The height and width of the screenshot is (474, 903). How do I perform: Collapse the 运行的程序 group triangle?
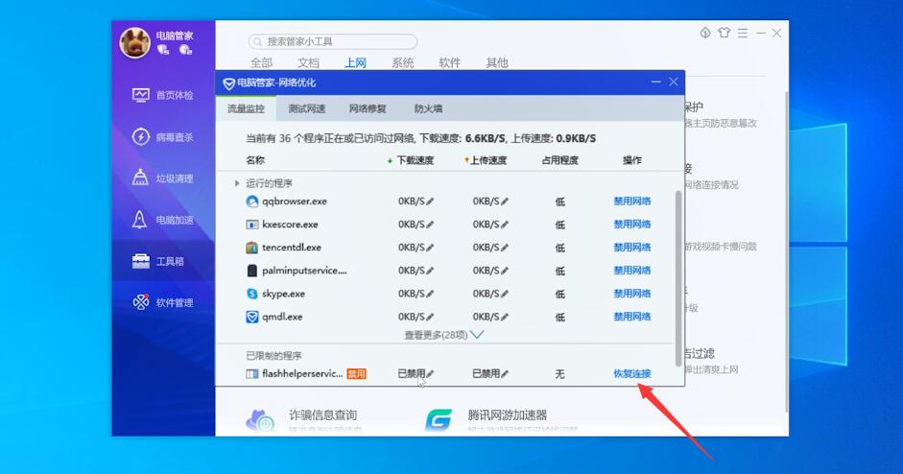pyautogui.click(x=237, y=183)
